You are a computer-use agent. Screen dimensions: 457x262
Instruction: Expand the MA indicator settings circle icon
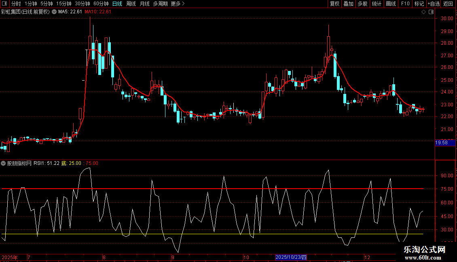54,12
